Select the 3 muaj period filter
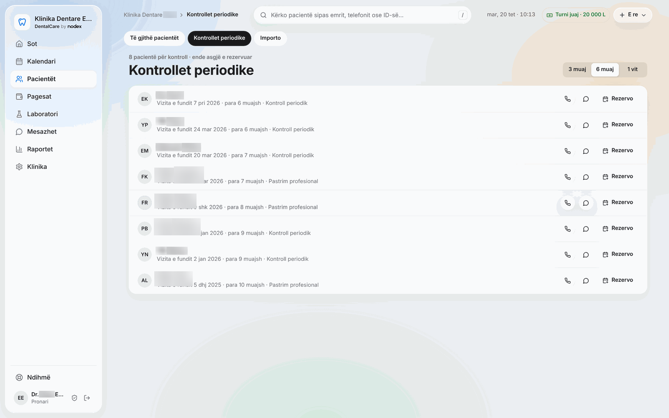669x418 pixels. click(577, 69)
